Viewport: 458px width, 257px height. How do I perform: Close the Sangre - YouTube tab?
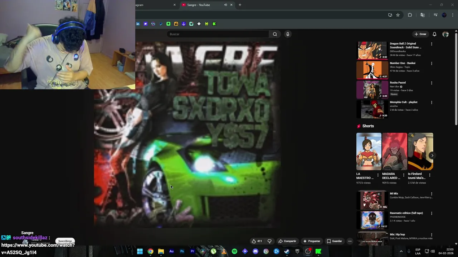tap(231, 5)
